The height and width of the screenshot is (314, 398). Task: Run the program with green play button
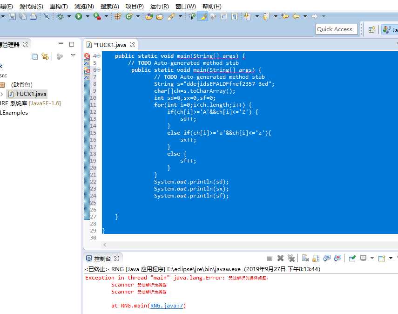pyautogui.click(x=79, y=16)
